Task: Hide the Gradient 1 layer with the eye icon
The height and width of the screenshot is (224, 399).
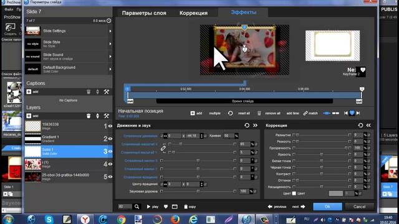Action: point(110,139)
